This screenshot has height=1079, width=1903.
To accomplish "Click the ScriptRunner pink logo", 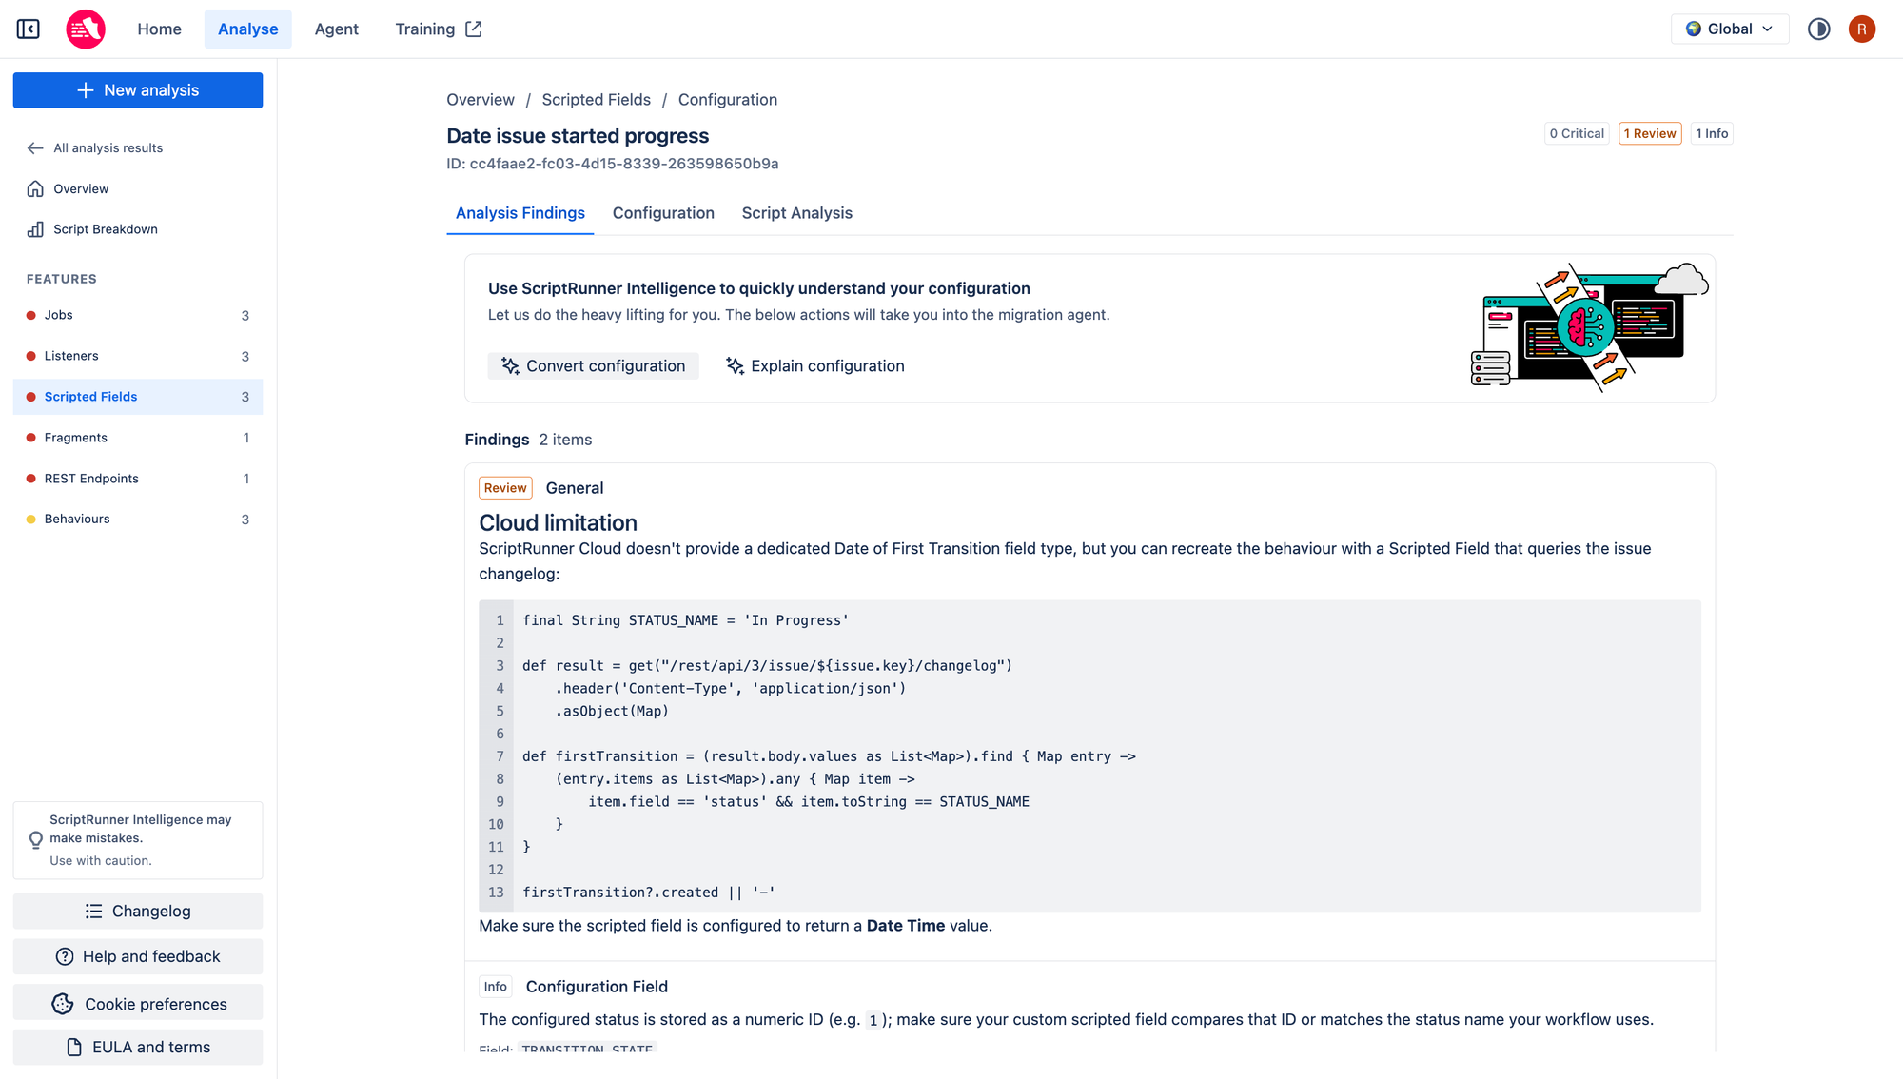I will click(x=86, y=29).
